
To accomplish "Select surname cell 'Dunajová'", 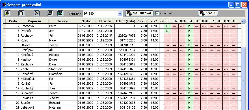I will [34, 93].
